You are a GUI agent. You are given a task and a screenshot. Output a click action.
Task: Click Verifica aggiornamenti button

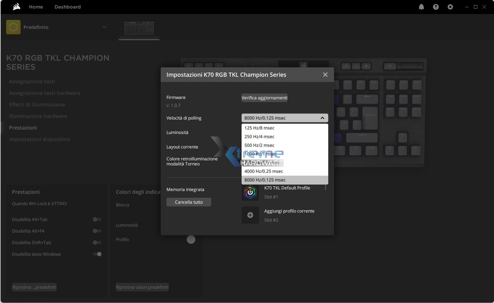(264, 98)
